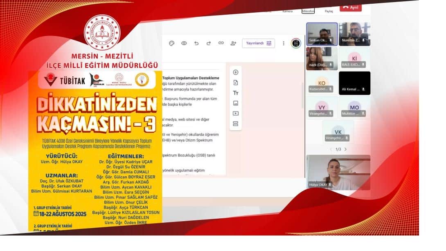Select the KALE İLKO... participant tile
Screen dimensions: 446x251
355,58
